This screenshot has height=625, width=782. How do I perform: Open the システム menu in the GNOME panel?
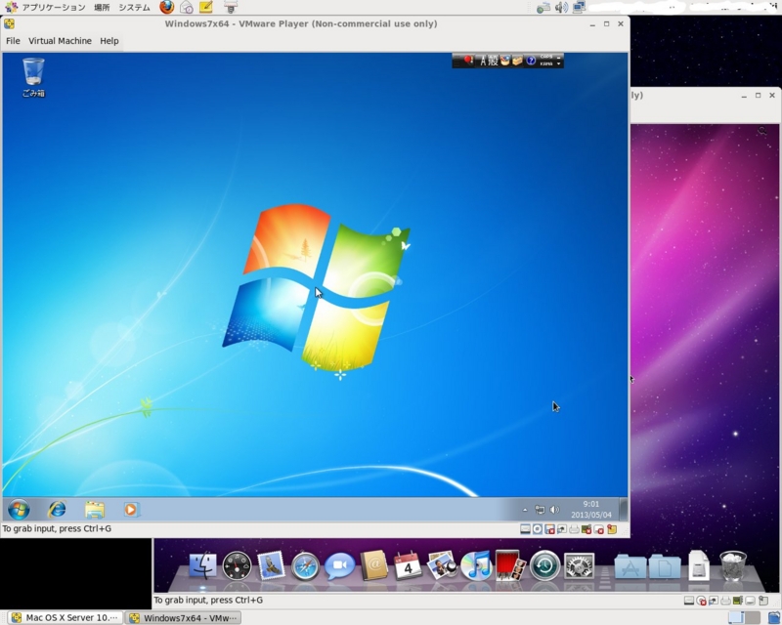click(134, 8)
